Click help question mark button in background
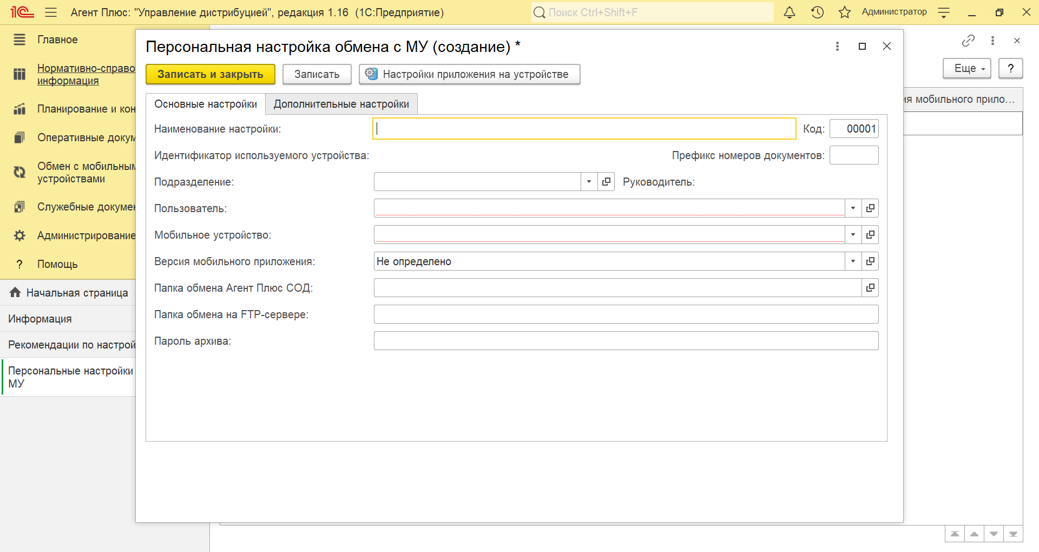The image size is (1039, 552). (x=1010, y=69)
